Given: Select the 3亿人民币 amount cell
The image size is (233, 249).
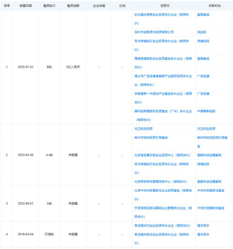Looking at the screenshot, I should coord(73,67).
